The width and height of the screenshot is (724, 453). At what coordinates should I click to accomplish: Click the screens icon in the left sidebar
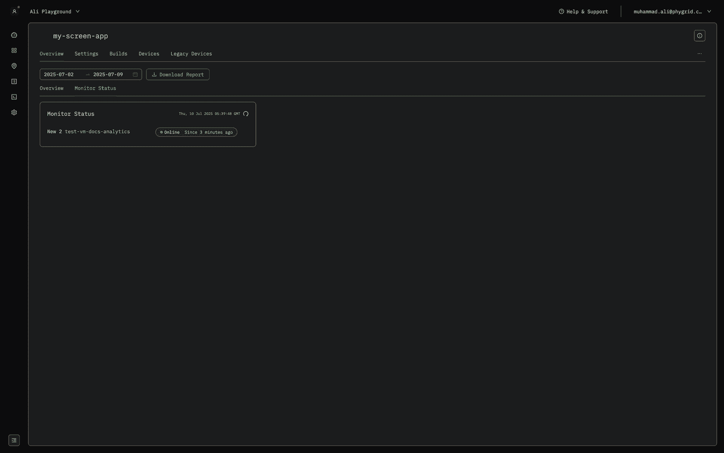pos(14,81)
